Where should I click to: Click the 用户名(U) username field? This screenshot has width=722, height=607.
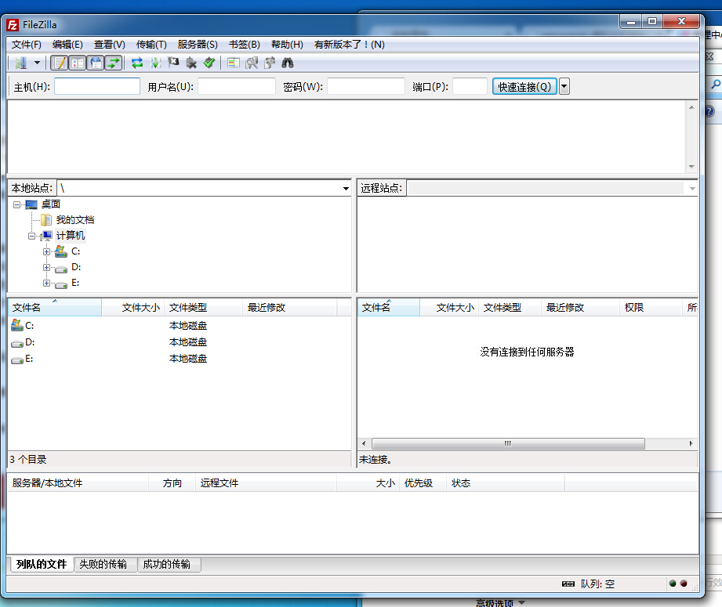coord(237,86)
